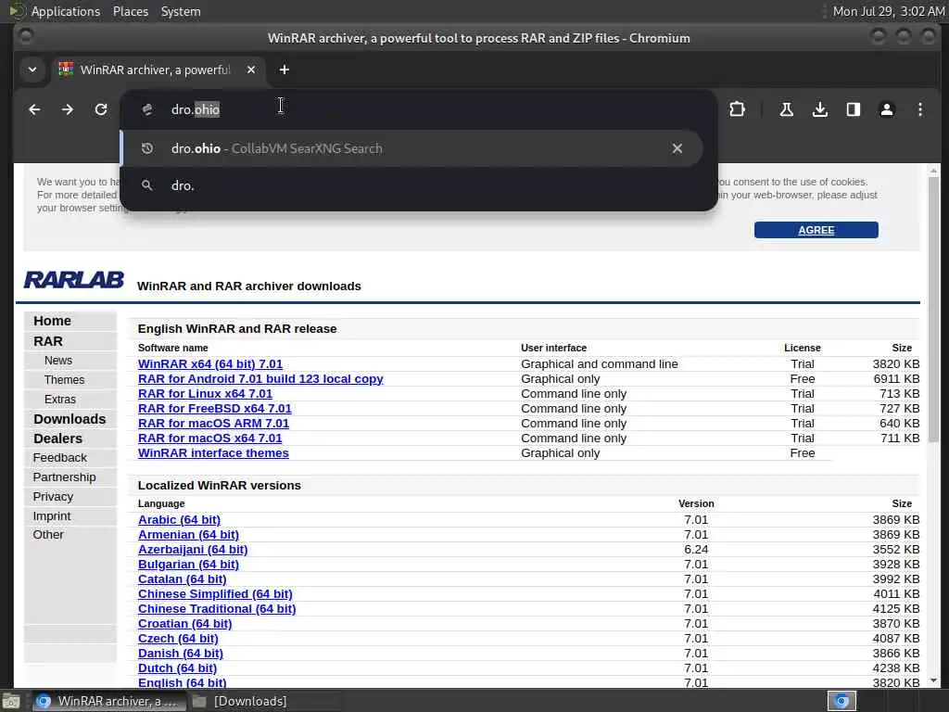Close the WinRAR archiver tab

(251, 70)
